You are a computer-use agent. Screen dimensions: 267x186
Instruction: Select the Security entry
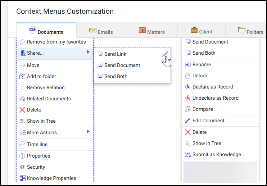(x=55, y=167)
